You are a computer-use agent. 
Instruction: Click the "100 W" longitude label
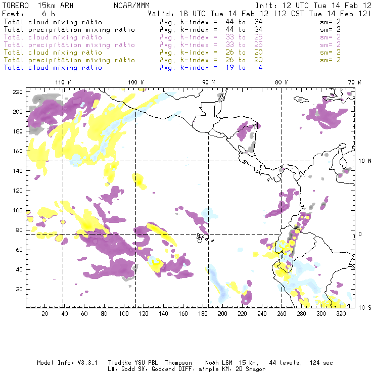pyautogui.click(x=136, y=82)
